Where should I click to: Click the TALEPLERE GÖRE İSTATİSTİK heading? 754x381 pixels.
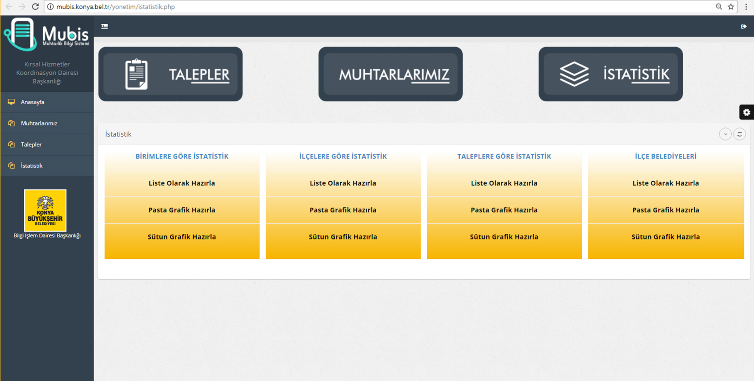coord(504,156)
